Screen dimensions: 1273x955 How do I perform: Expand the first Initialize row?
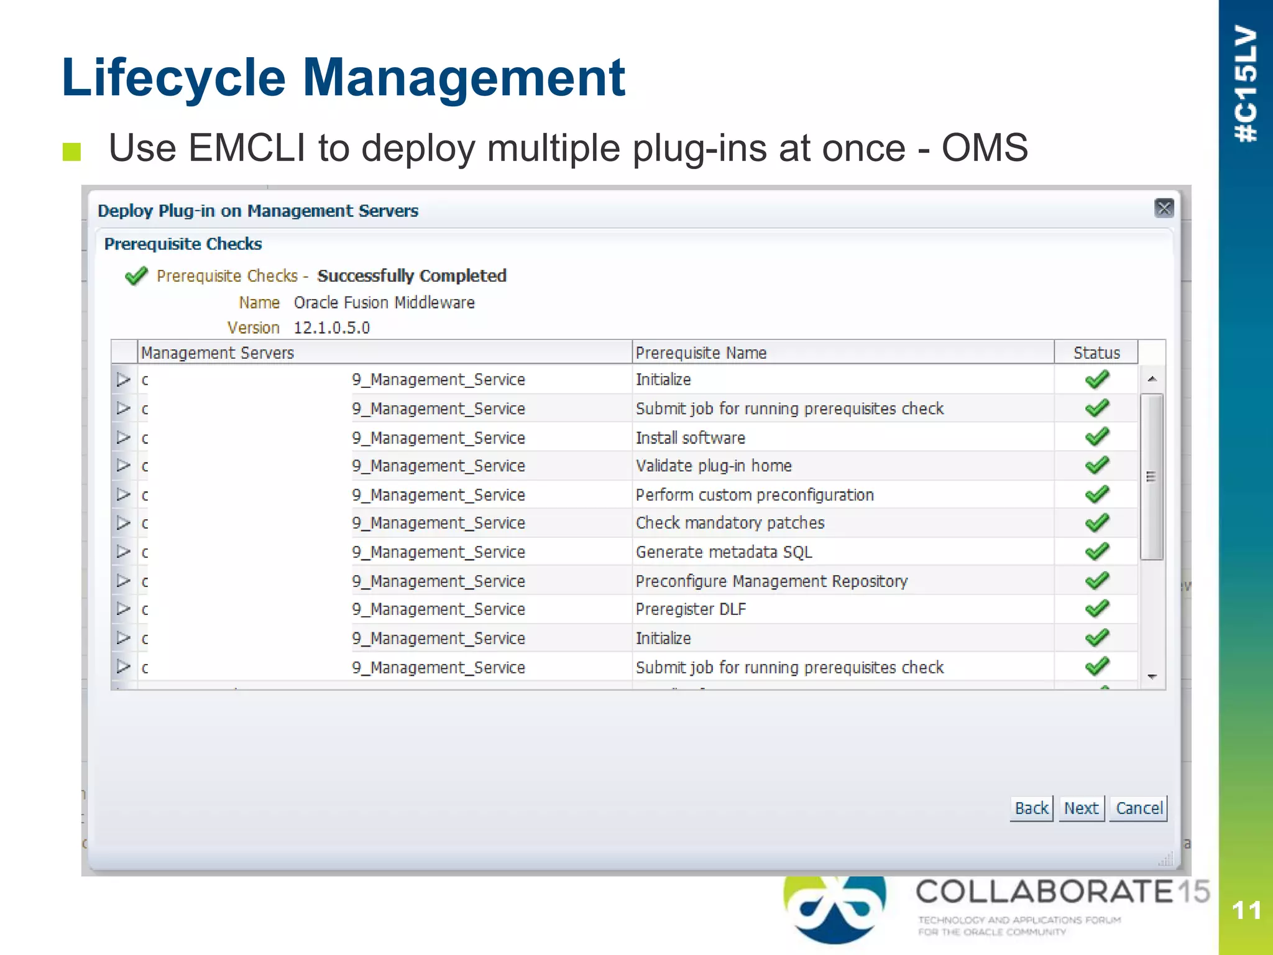(x=124, y=379)
